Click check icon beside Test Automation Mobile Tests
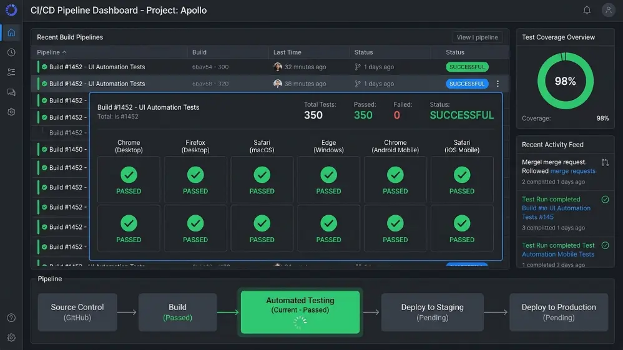The width and height of the screenshot is (623, 350). coord(605,246)
